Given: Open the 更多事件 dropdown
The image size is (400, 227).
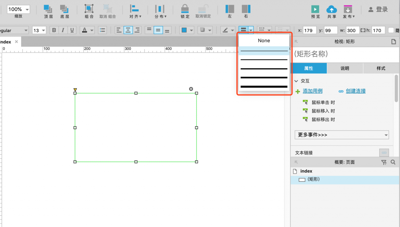Looking at the screenshot, I should [x=342, y=135].
